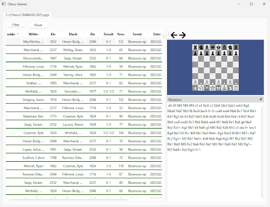Click the back arrow above the chessboard
Viewport: 270px width, 207px height.
point(174,35)
